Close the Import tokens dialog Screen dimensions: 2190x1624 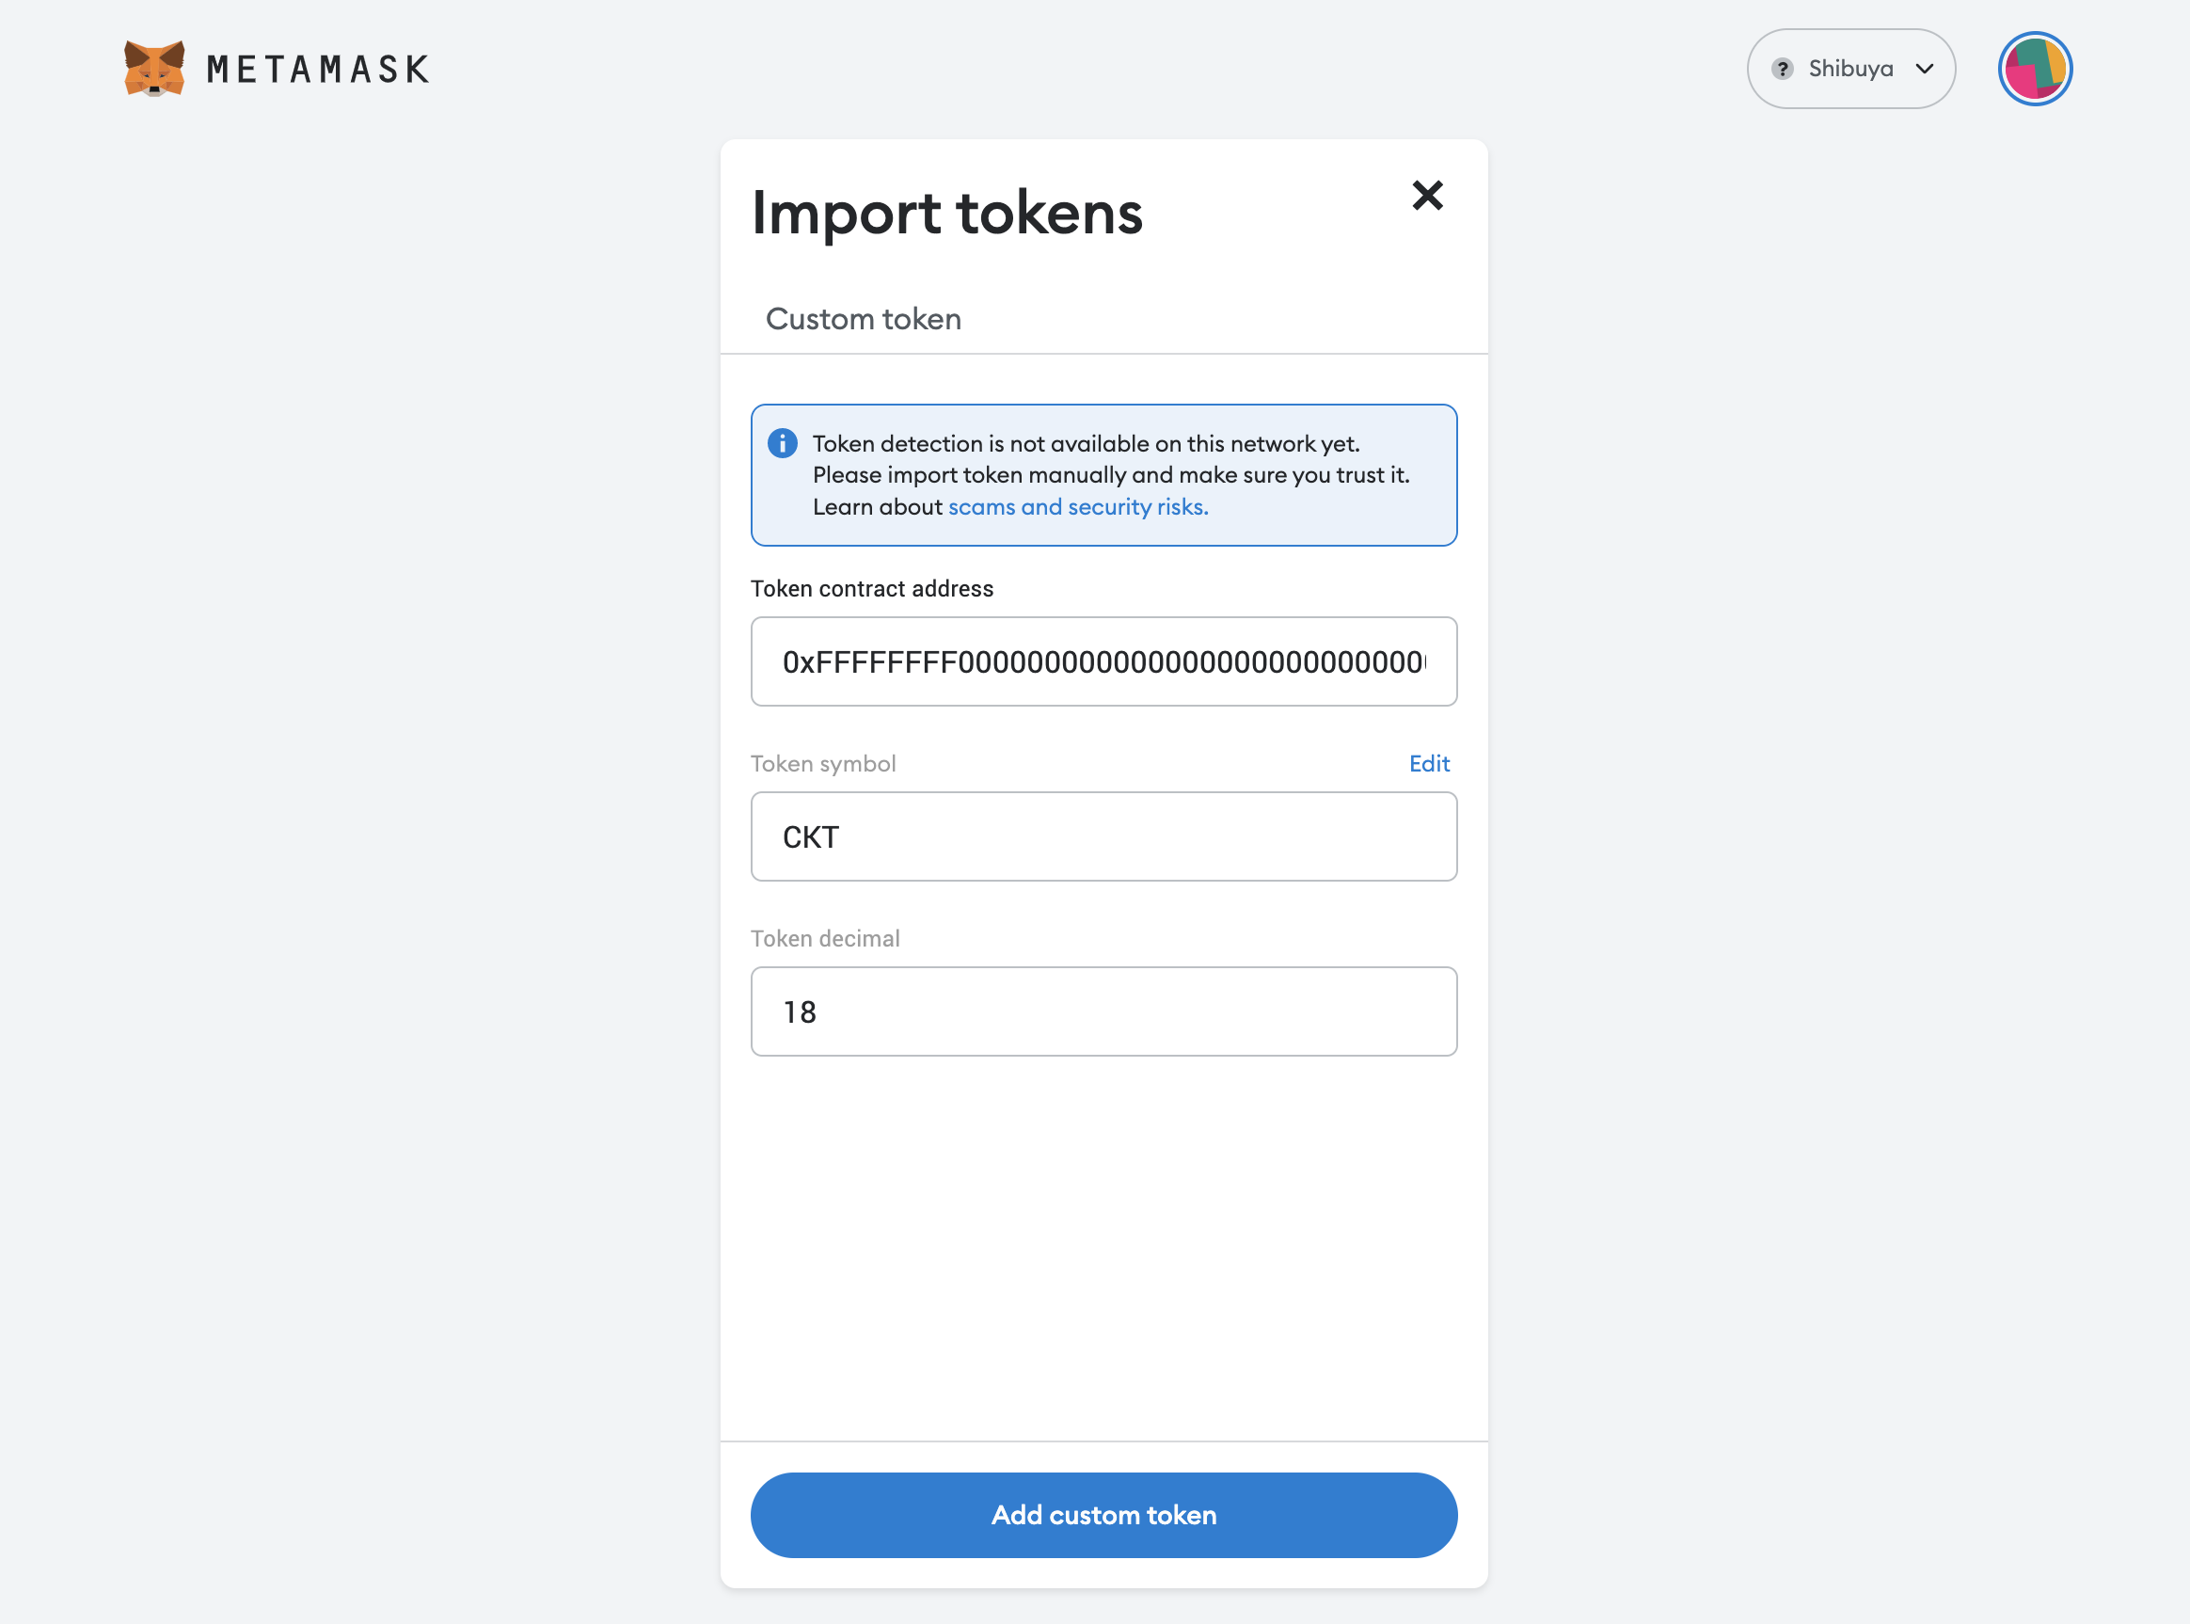point(1426,196)
